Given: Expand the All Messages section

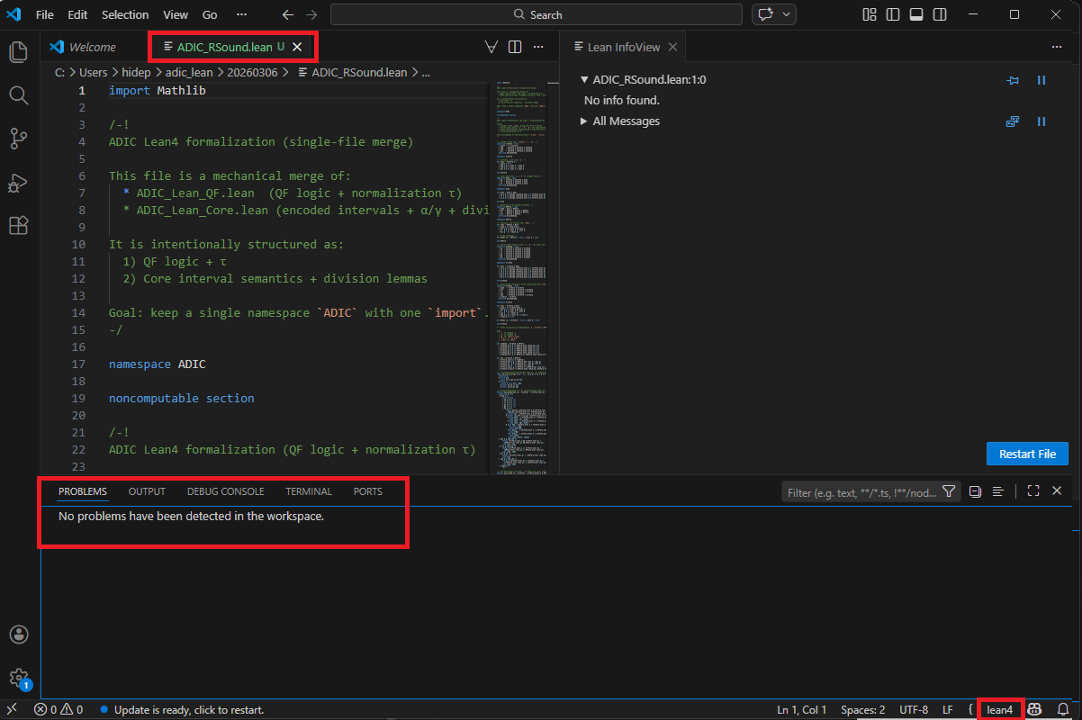Looking at the screenshot, I should (x=584, y=121).
